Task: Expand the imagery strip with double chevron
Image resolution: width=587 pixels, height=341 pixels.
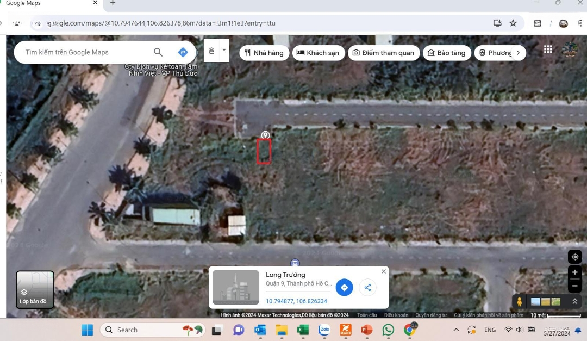Action: coord(574,301)
